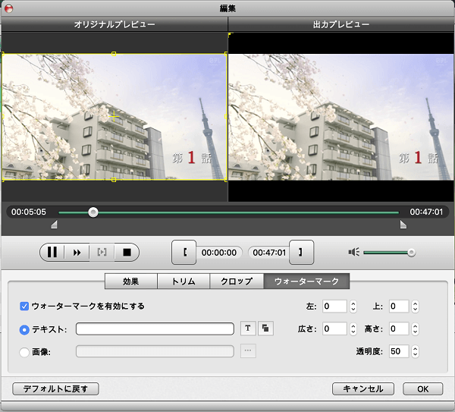The height and width of the screenshot is (412, 455).
Task: Click the crop center crosshair in the original preview
Action: pyautogui.click(x=114, y=117)
